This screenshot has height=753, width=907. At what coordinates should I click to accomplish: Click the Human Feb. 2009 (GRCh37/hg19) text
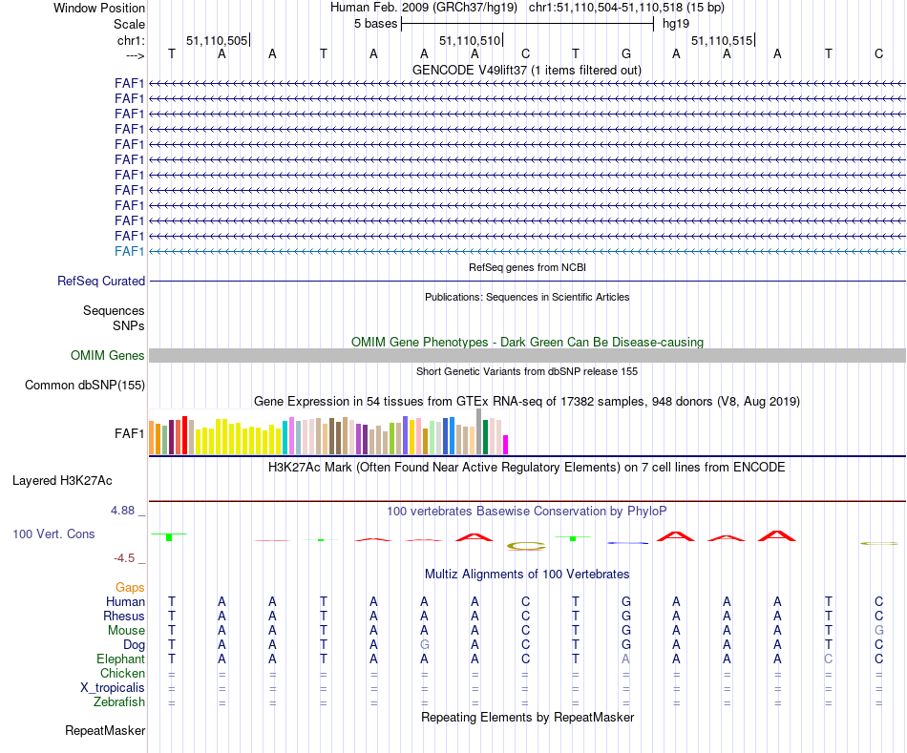pos(423,8)
